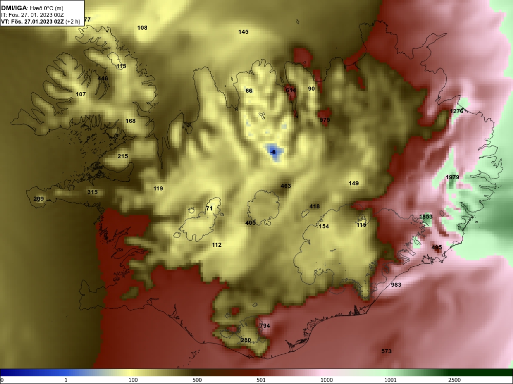Click the map value 575
Screen dimensions: 513x384
(325, 120)
